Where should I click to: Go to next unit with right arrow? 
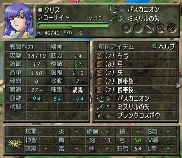tap(179, 85)
